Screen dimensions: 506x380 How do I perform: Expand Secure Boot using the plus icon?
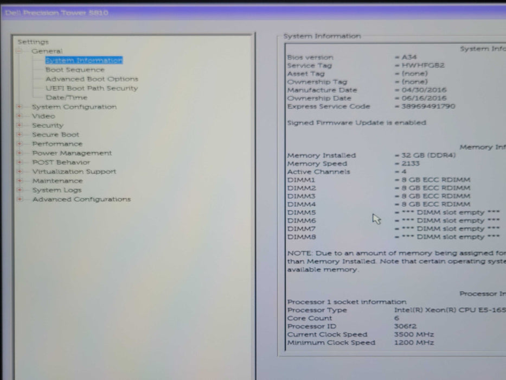pos(20,135)
